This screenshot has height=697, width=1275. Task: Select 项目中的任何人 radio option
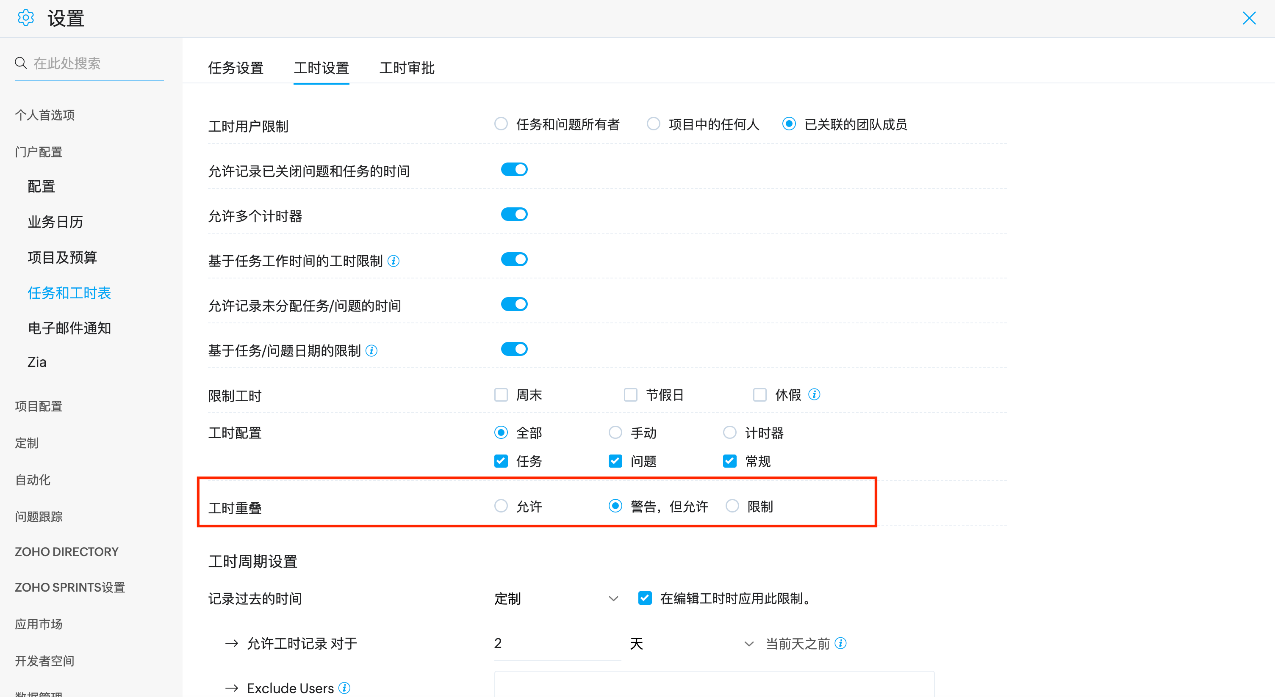coord(653,124)
